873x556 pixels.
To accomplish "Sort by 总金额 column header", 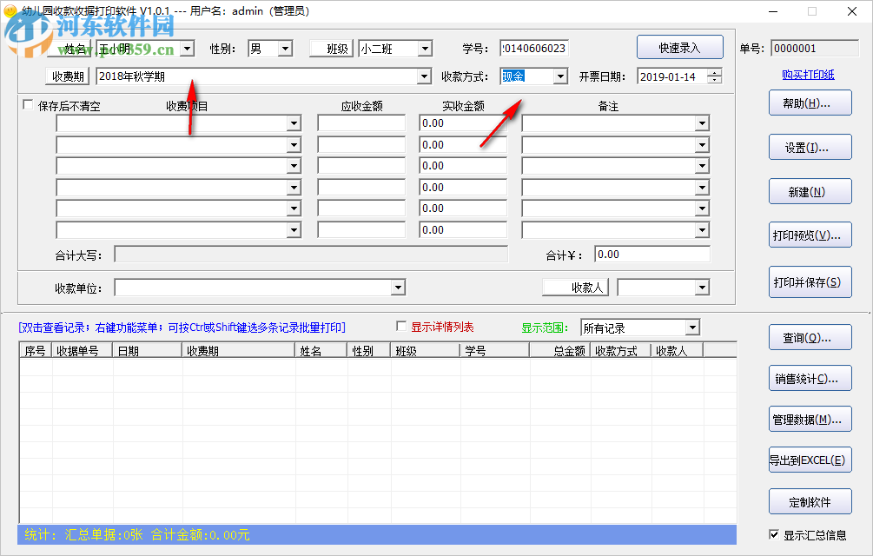I will (x=560, y=351).
